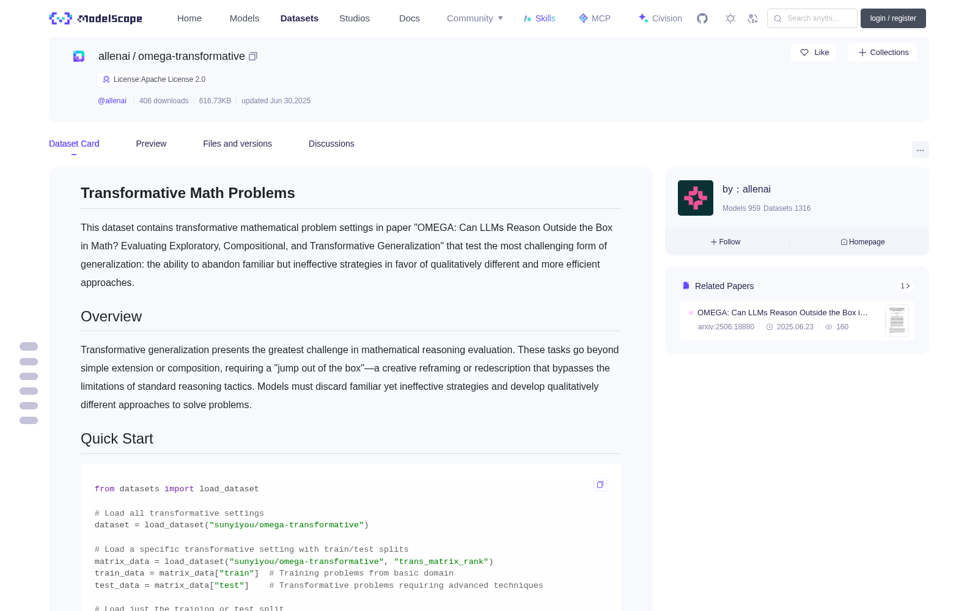Switch to the Discussions tab
The width and height of the screenshot is (978, 611).
pos(331,144)
